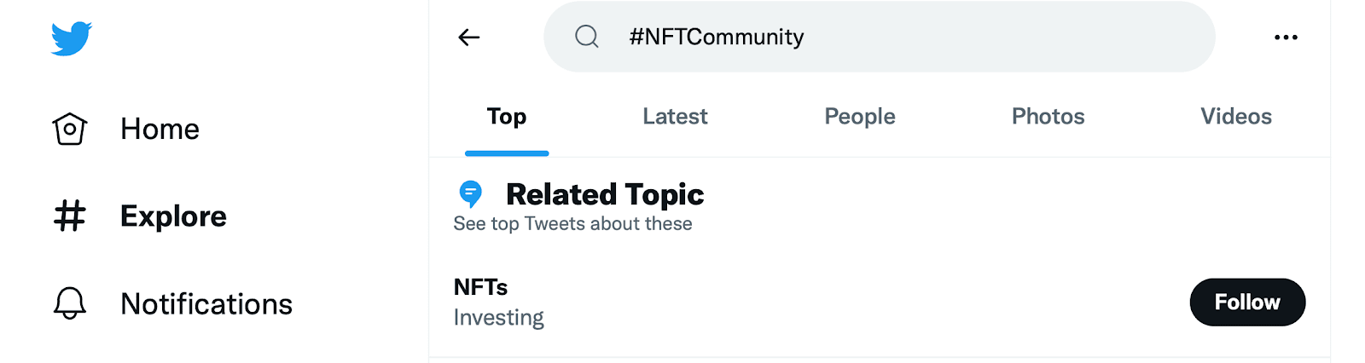Click the Explore hashtag icon
This screenshot has width=1365, height=363.
(70, 216)
